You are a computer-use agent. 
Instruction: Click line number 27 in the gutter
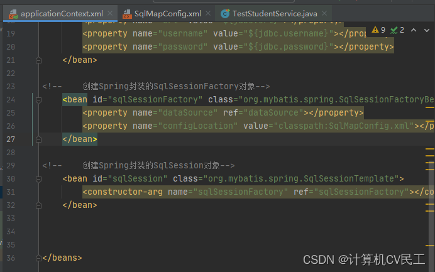click(x=11, y=139)
